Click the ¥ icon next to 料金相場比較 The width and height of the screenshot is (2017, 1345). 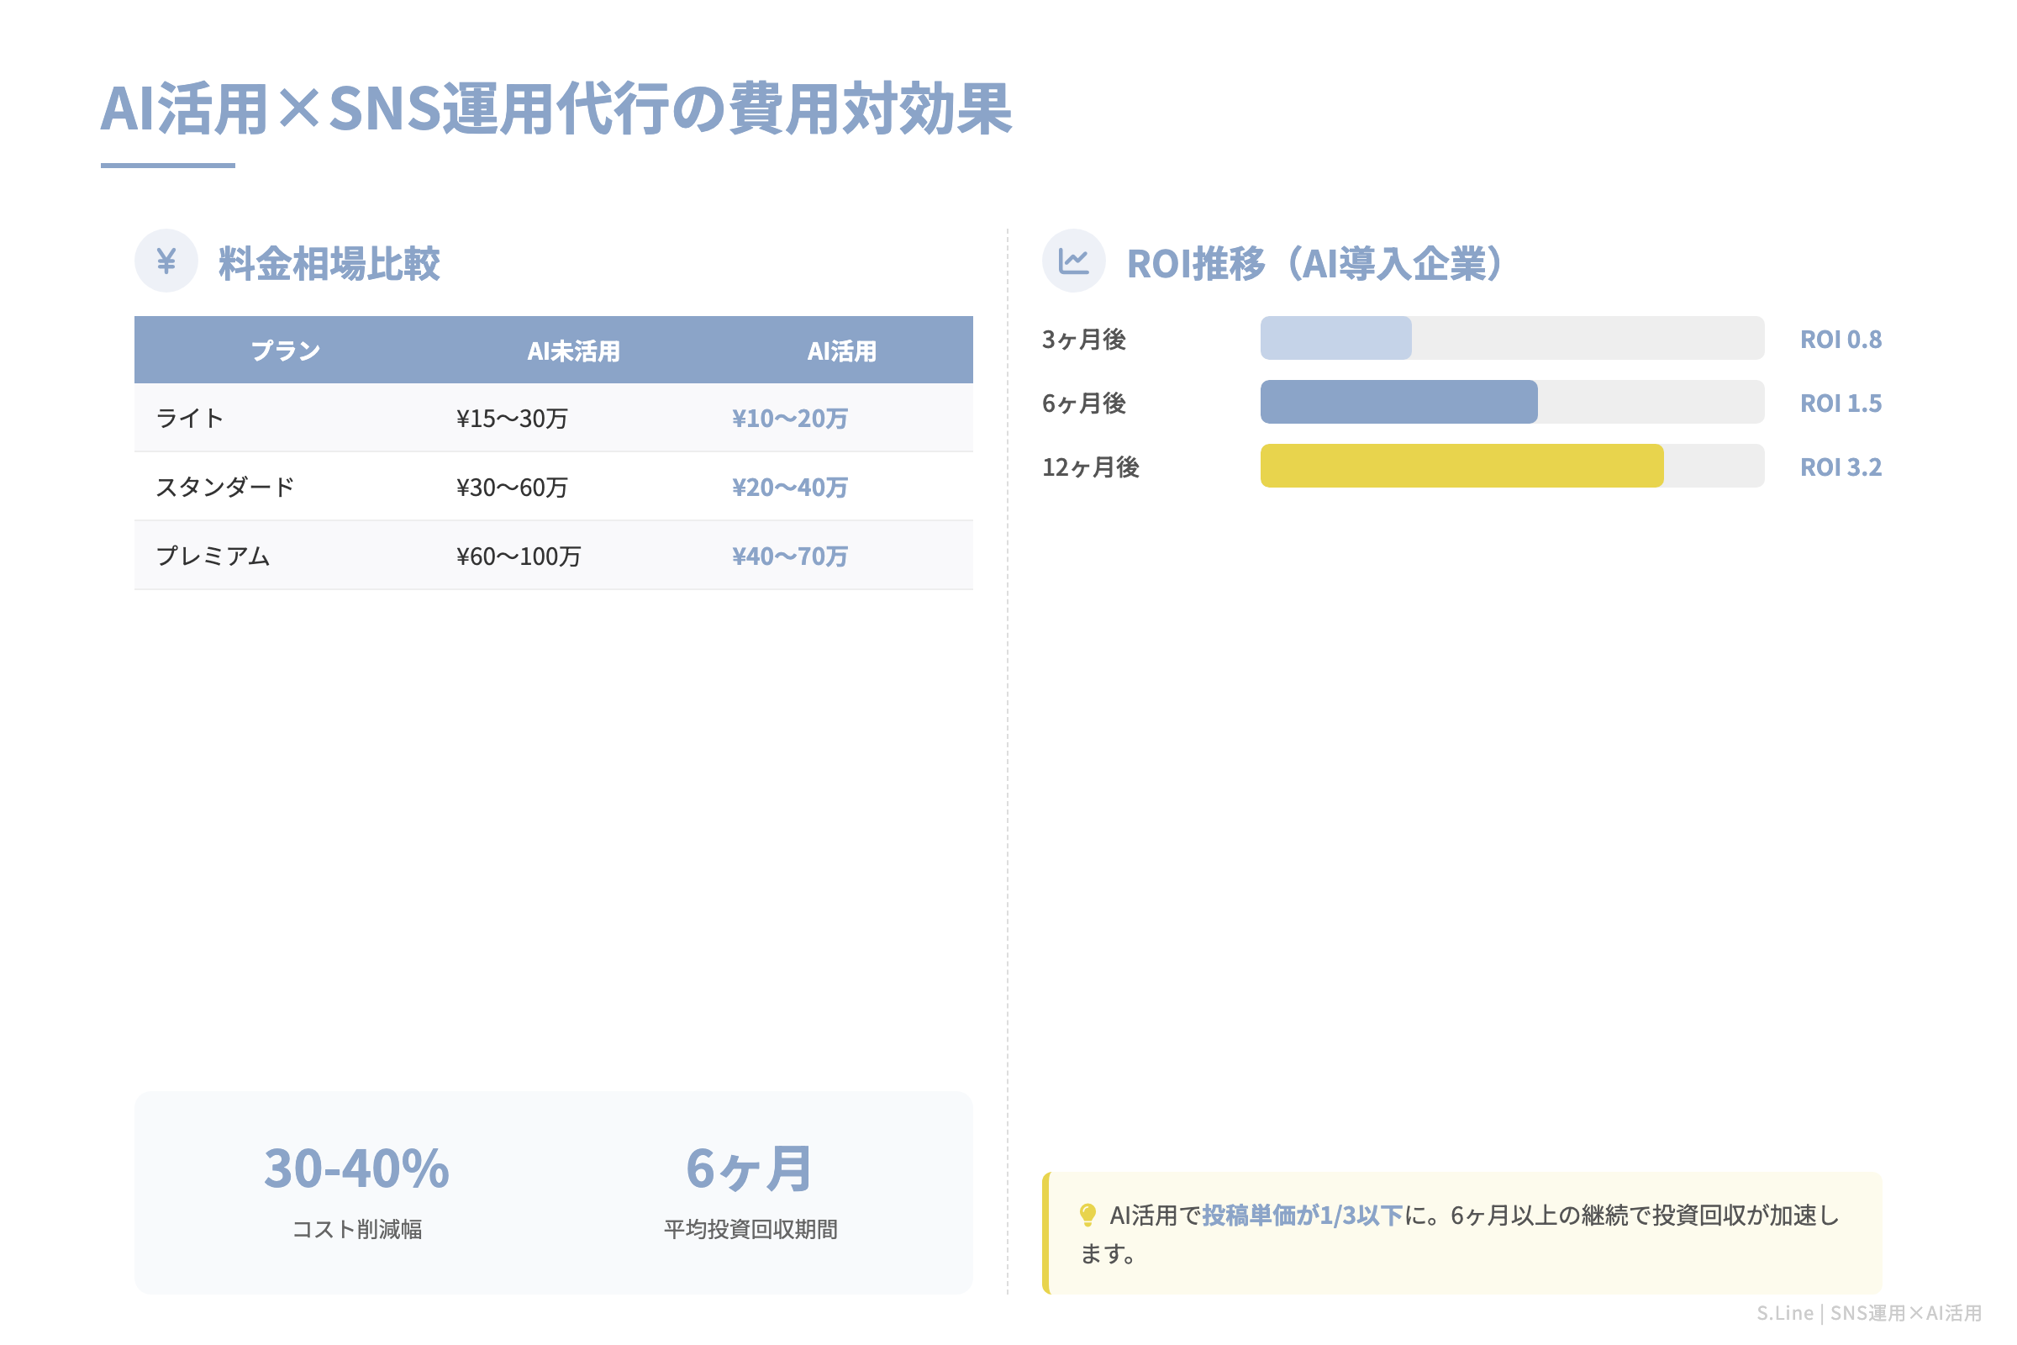166,260
